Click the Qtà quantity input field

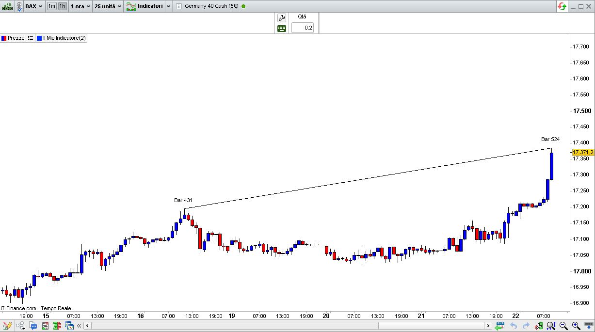303,28
